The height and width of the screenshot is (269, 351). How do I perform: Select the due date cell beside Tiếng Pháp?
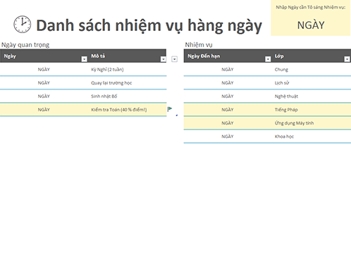pos(228,110)
